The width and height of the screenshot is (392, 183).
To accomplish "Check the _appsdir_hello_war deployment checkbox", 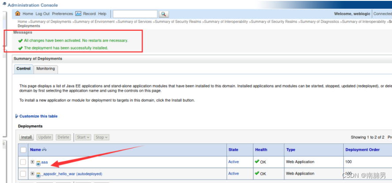I will pyautogui.click(x=23, y=174).
